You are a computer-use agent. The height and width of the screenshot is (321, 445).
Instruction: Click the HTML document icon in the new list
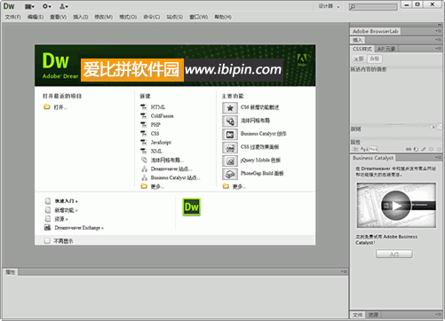pyautogui.click(x=144, y=107)
